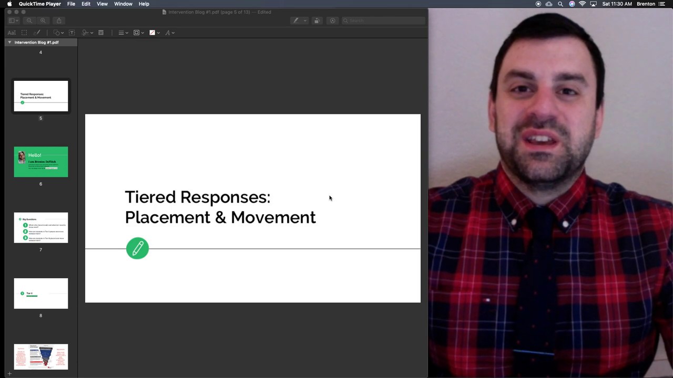Click the document title Intervention Blog #1.pdf
Viewport: 673px width, 378px height.
coord(220,12)
